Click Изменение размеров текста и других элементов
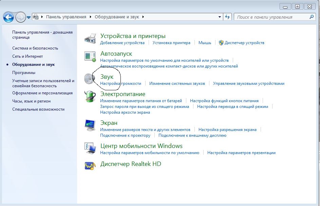 point(145,130)
